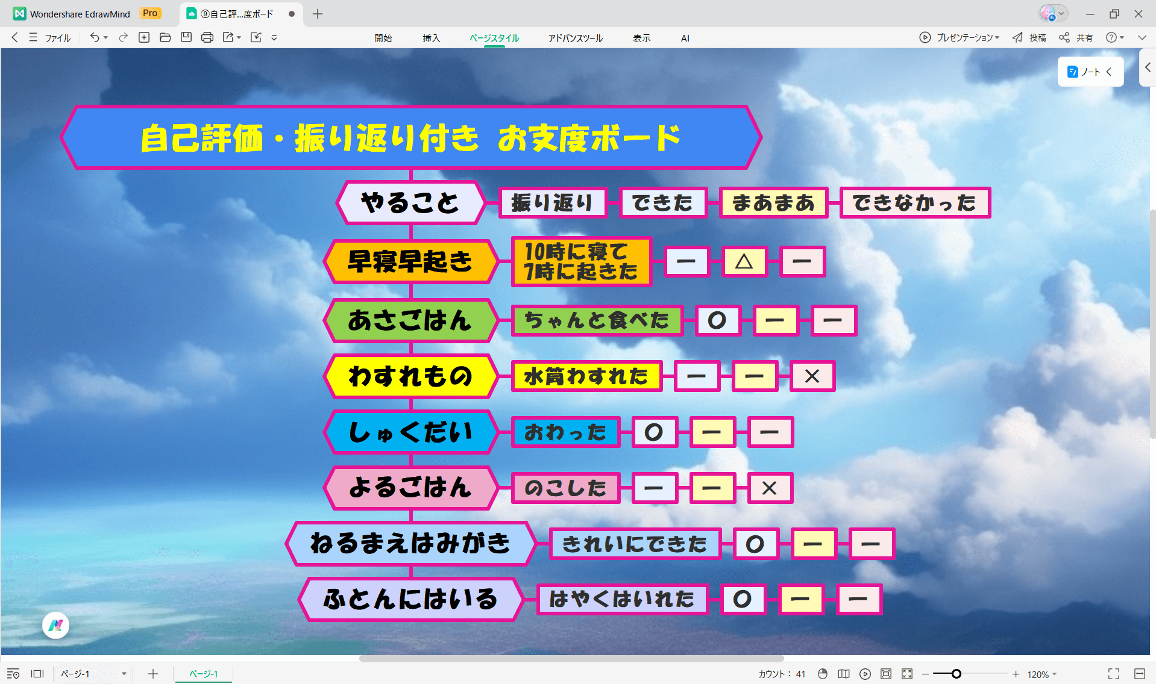Select the やること topic node
This screenshot has width=1156, height=684.
tap(410, 202)
